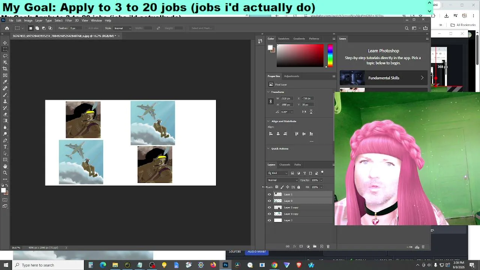480x270 pixels.
Task: Hide Layer 0 using its eye icon
Action: coord(269,201)
